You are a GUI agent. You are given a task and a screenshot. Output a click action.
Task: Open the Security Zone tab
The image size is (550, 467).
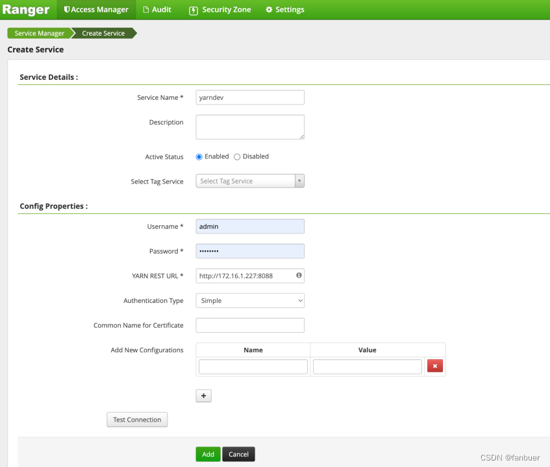220,10
